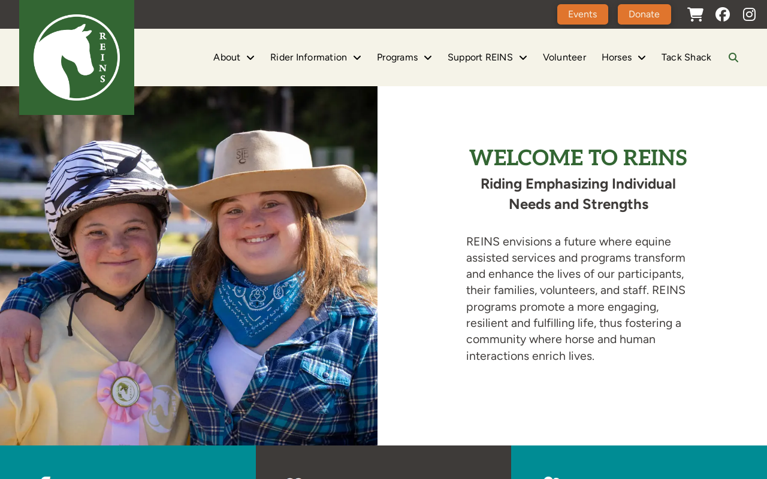767x479 pixels.
Task: Expand the chevron next to Horses
Action: click(642, 57)
